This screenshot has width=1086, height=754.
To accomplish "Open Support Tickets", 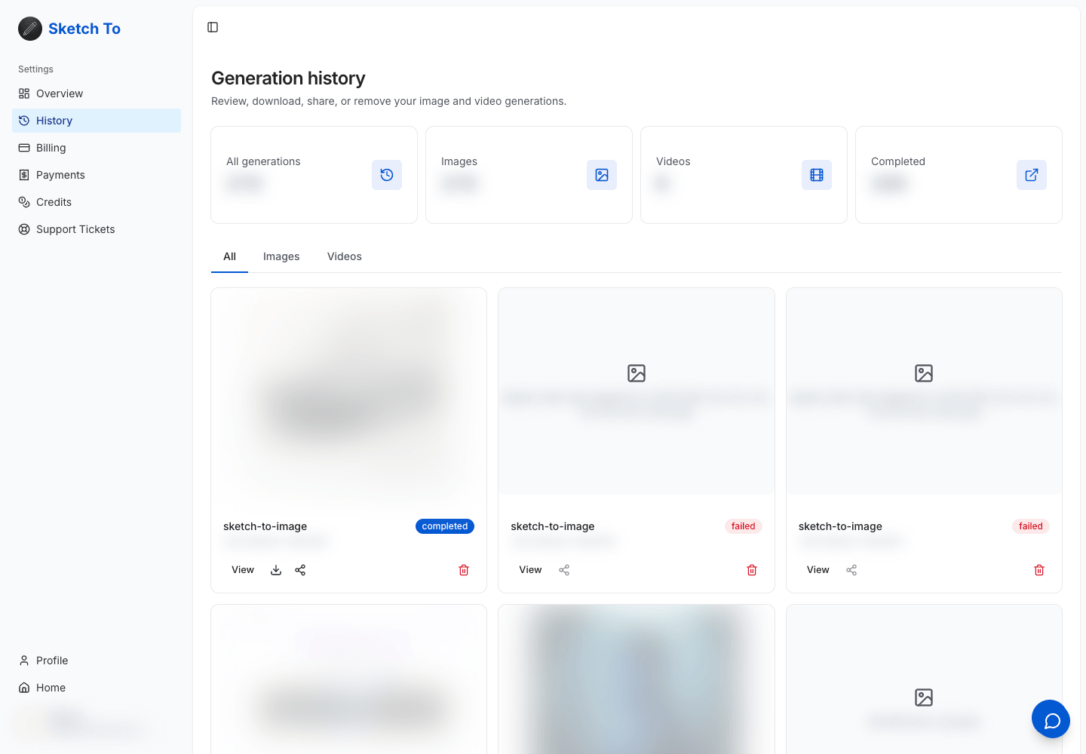I will (x=97, y=229).
